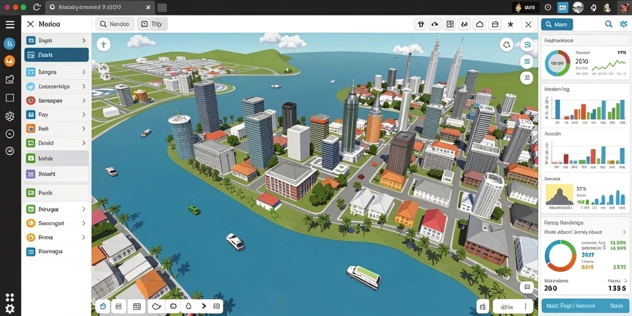Click the calendar grid icon in bottom toolbar
Image resolution: width=632 pixels, height=316 pixels.
point(136,307)
